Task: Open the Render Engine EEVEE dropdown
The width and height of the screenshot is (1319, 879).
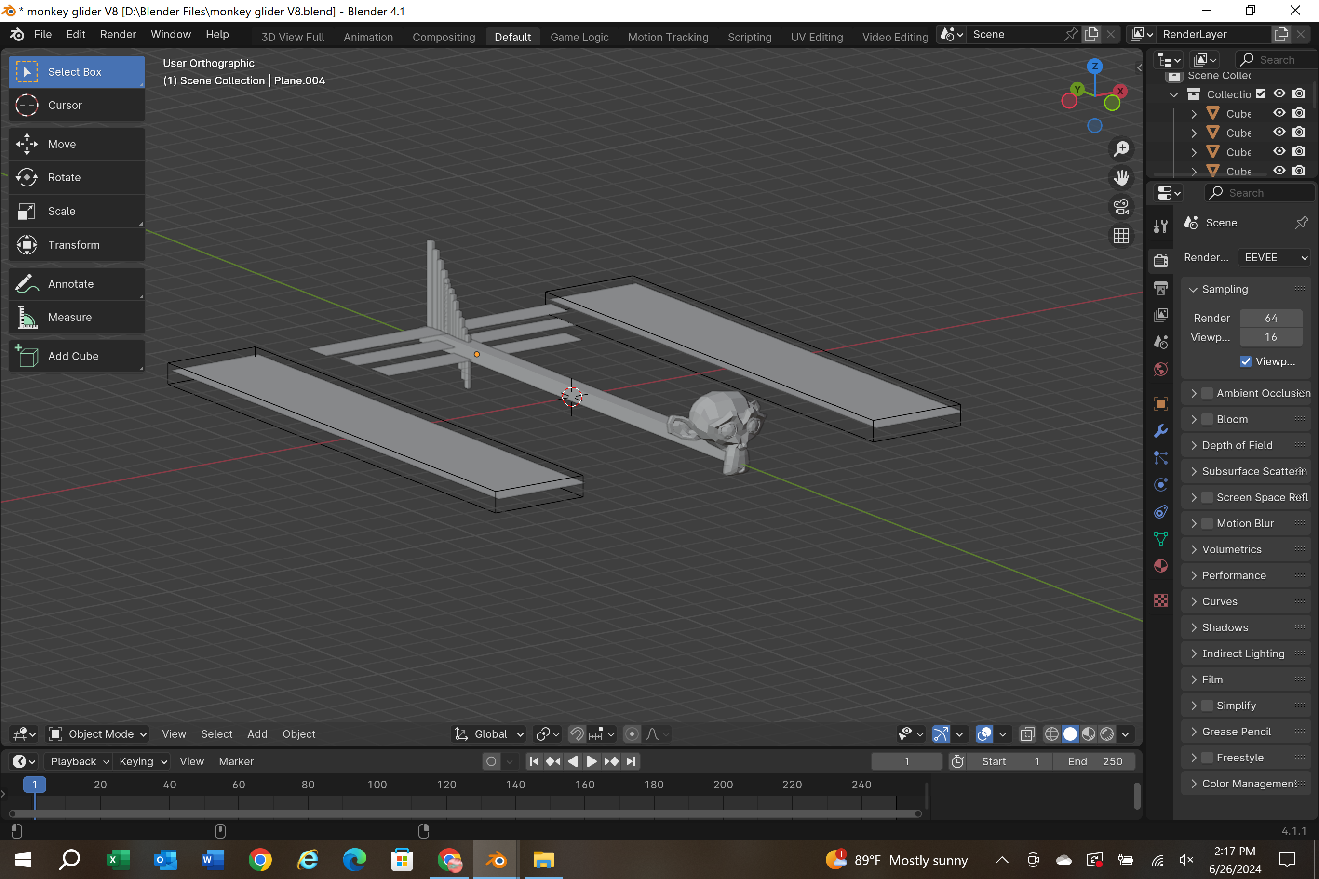Action: [x=1275, y=257]
